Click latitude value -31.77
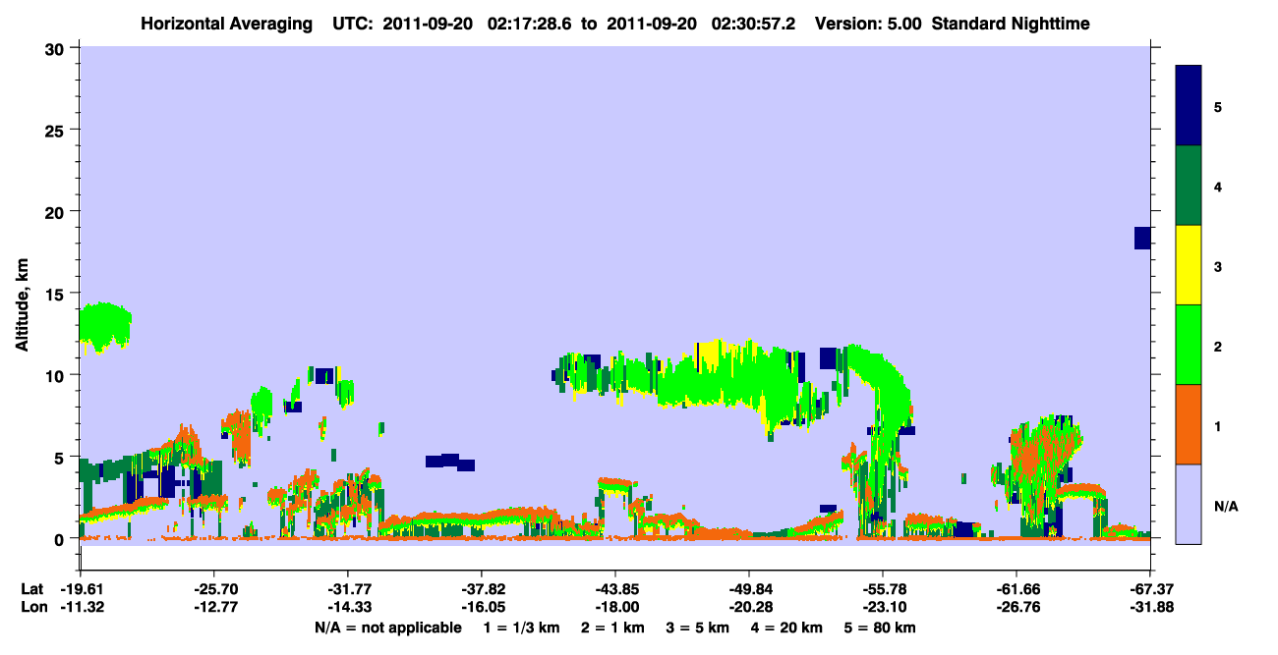This screenshot has width=1278, height=655. (x=347, y=589)
